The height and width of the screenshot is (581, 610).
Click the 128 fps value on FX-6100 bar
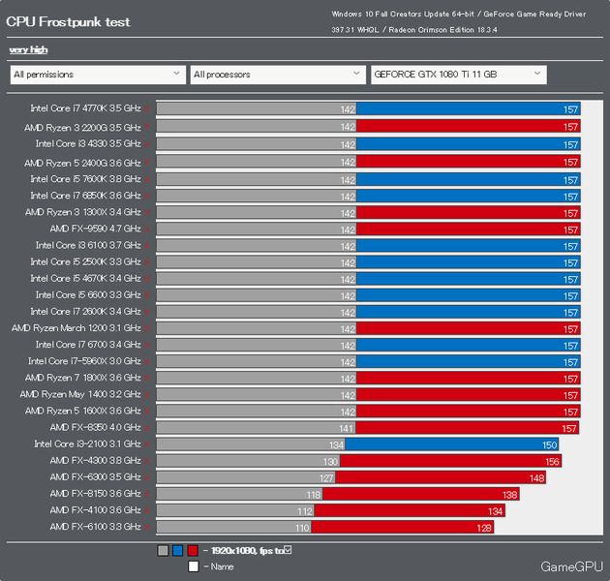[484, 528]
